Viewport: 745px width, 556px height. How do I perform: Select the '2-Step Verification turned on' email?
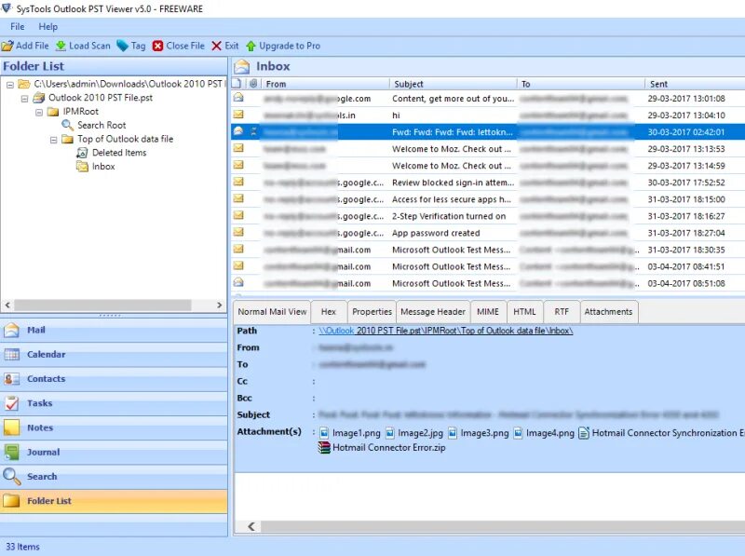(x=488, y=216)
